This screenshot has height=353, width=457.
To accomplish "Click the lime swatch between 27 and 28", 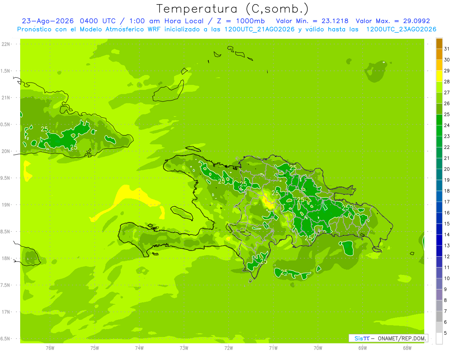I will click(x=439, y=88).
